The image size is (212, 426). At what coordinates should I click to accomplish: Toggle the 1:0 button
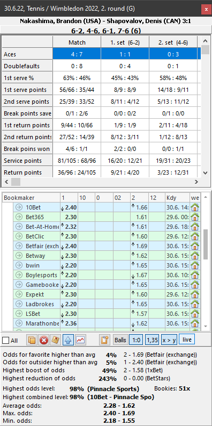pos(136,340)
